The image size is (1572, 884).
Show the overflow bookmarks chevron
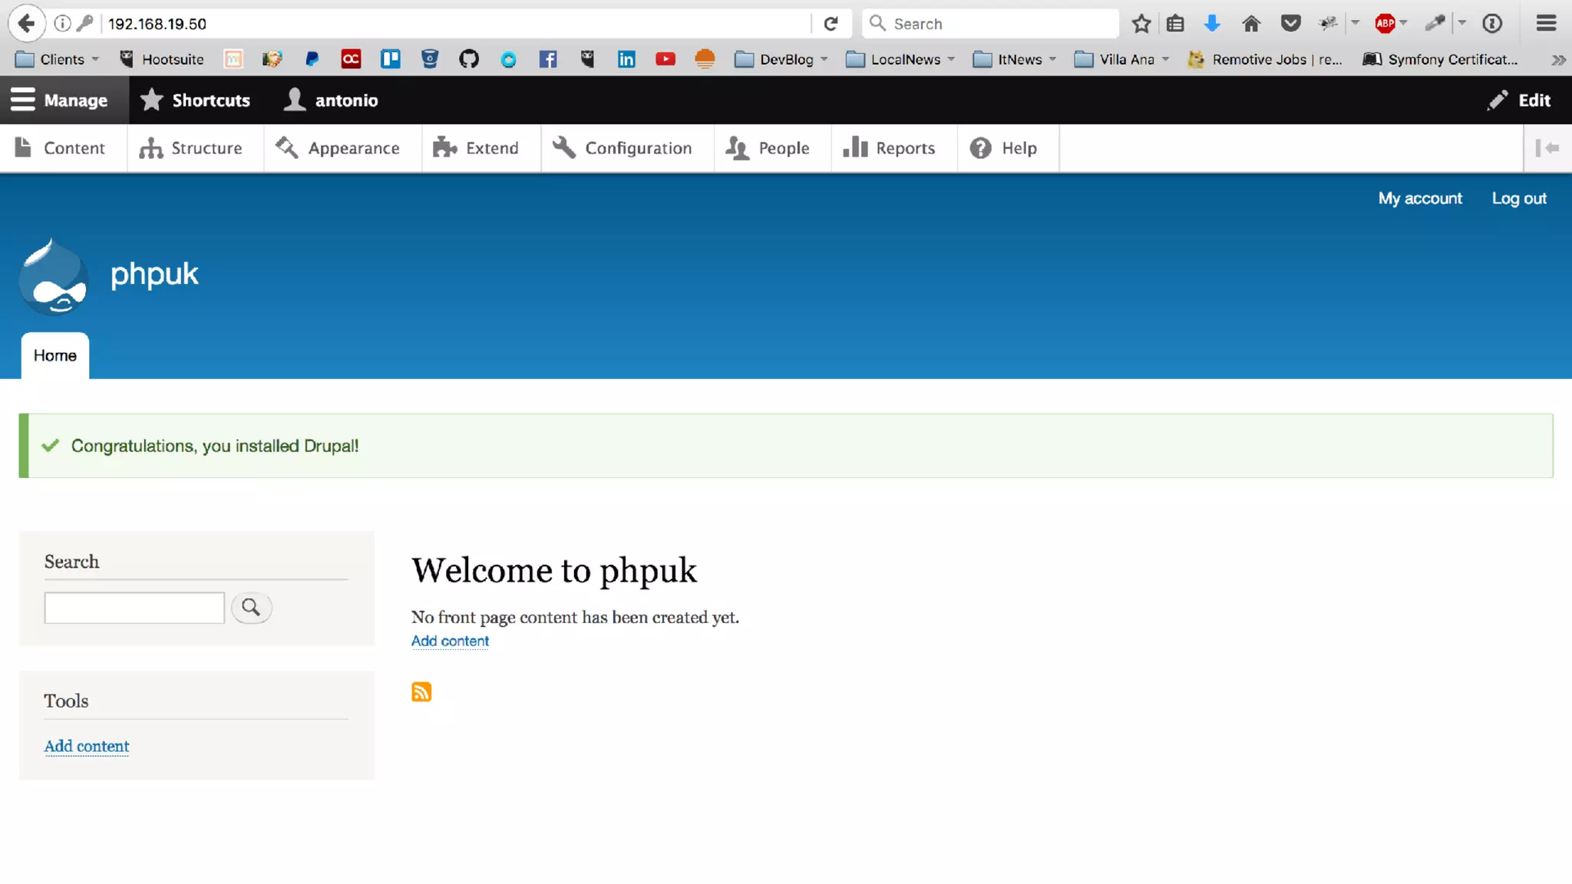coord(1557,59)
